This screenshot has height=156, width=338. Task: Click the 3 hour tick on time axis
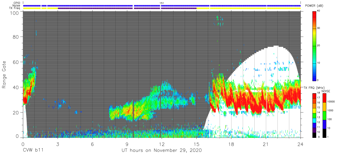pyautogui.click(x=58, y=144)
